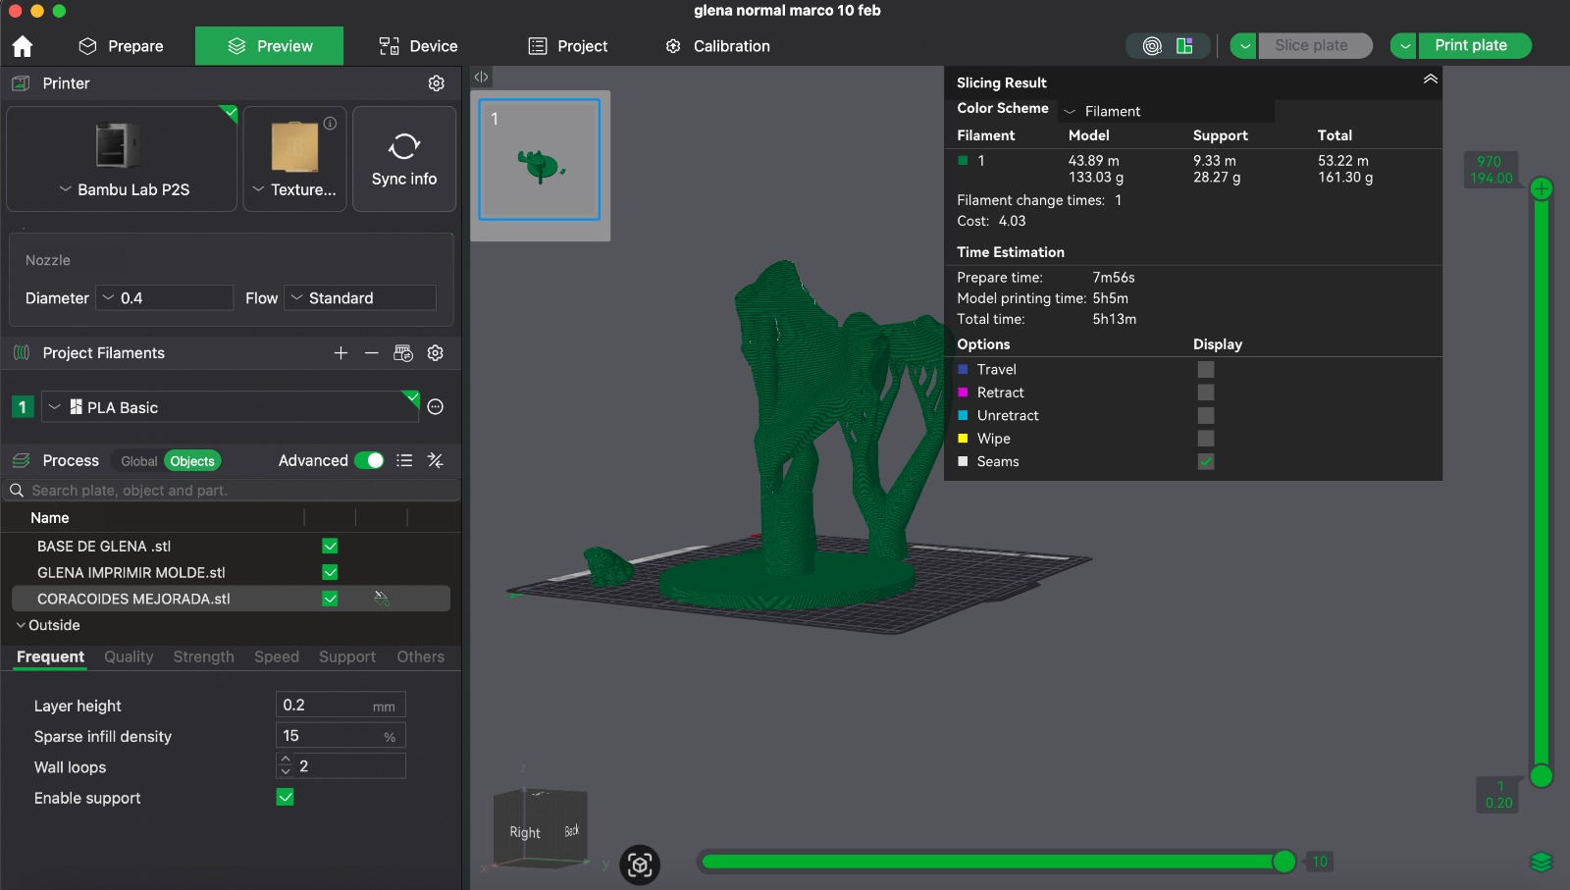Open the PLA Basic filament dropdown
Image resolution: width=1570 pixels, height=890 pixels.
pos(231,407)
